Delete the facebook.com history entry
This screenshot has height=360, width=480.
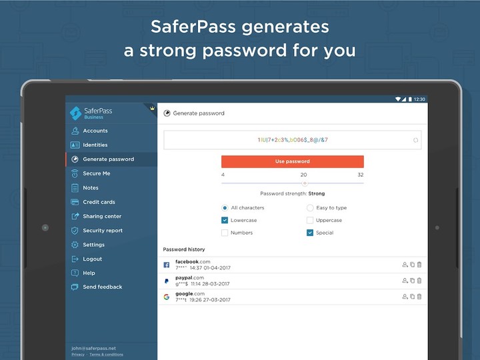pyautogui.click(x=419, y=265)
